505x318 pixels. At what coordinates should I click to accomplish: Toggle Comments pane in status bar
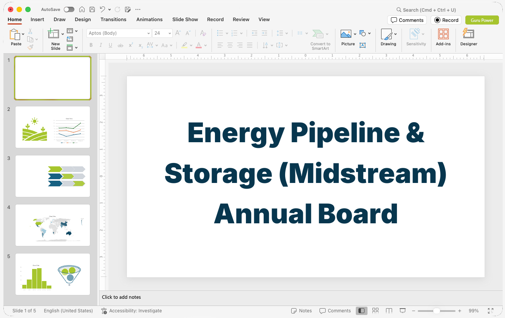coord(335,311)
